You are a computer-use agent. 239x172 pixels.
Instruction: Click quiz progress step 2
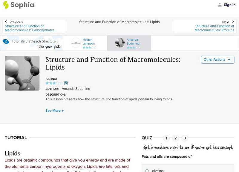176,138
